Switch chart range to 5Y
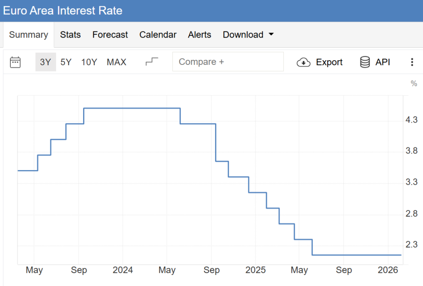The image size is (423, 286). point(66,62)
